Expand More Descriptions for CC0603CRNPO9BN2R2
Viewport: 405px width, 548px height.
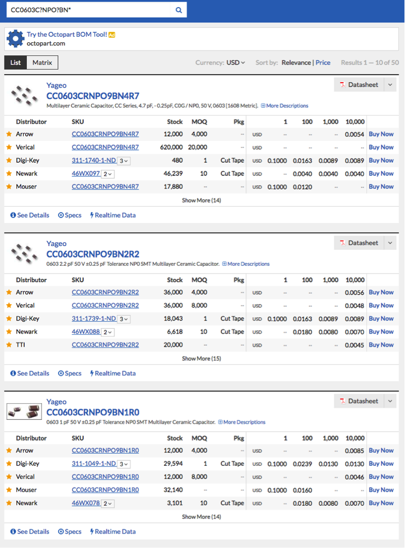246,264
